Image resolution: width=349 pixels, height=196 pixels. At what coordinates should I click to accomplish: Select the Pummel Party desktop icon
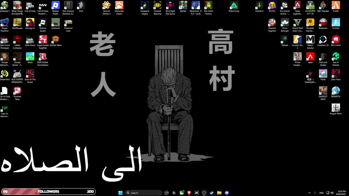[x=17, y=93]
